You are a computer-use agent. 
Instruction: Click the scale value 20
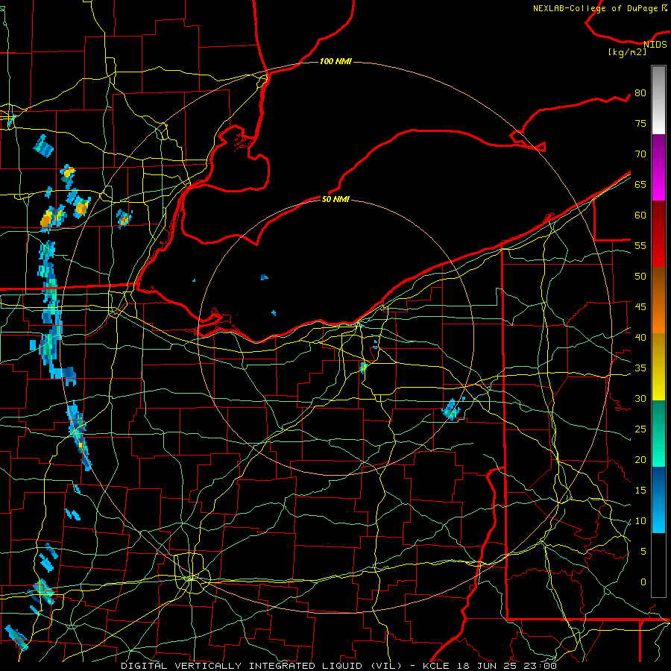pos(640,459)
